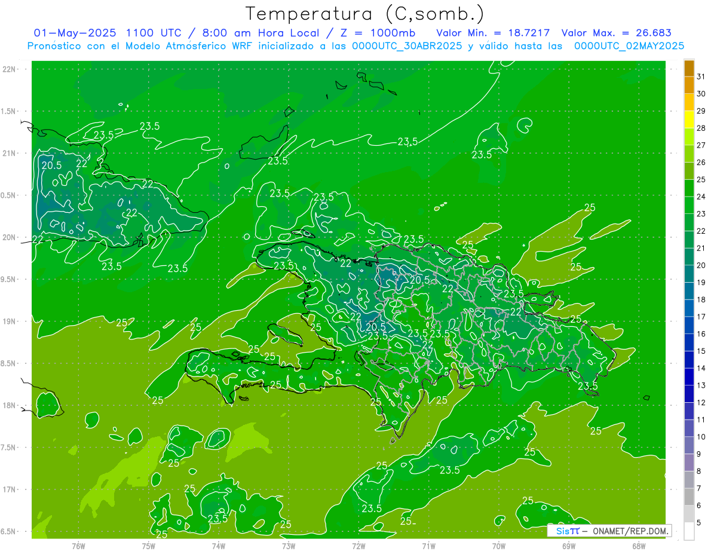Pick the green colorbar swatch between 23 and 24
This screenshot has width=717, height=554.
click(689, 205)
